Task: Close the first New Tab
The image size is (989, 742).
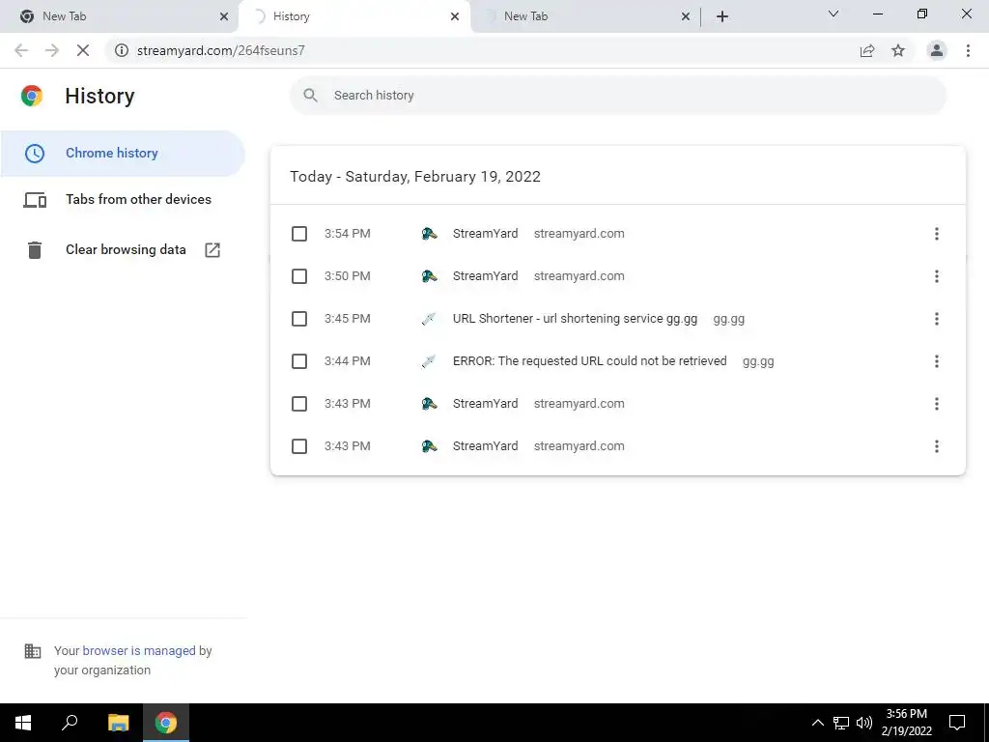Action: 224,16
